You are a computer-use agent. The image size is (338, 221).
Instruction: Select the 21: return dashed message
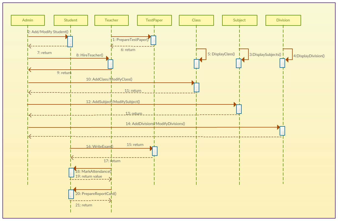tap(91, 201)
